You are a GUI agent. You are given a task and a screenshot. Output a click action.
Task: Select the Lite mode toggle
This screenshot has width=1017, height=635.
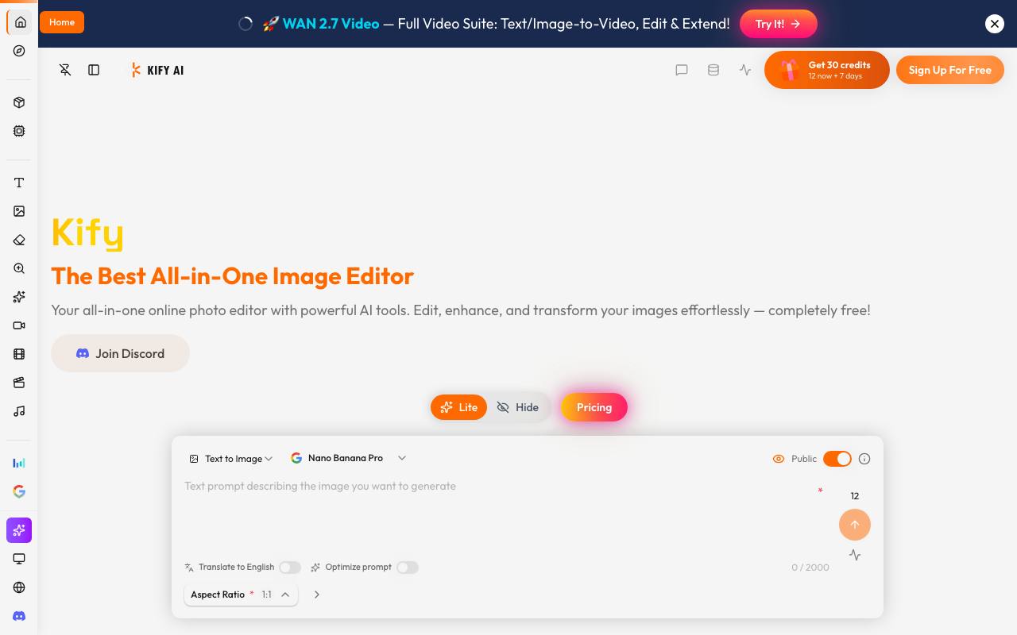coord(458,407)
